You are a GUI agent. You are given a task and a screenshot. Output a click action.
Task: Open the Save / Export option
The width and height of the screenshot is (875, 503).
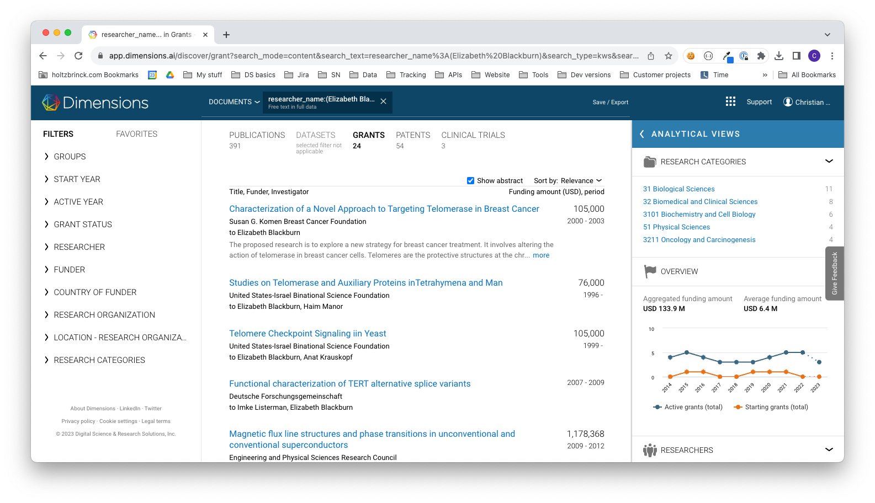[611, 102]
